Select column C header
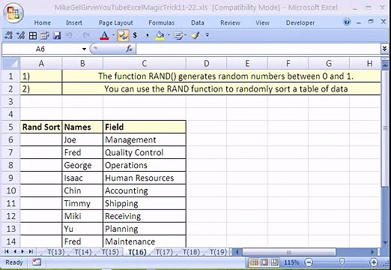The image size is (391, 270). [145, 64]
